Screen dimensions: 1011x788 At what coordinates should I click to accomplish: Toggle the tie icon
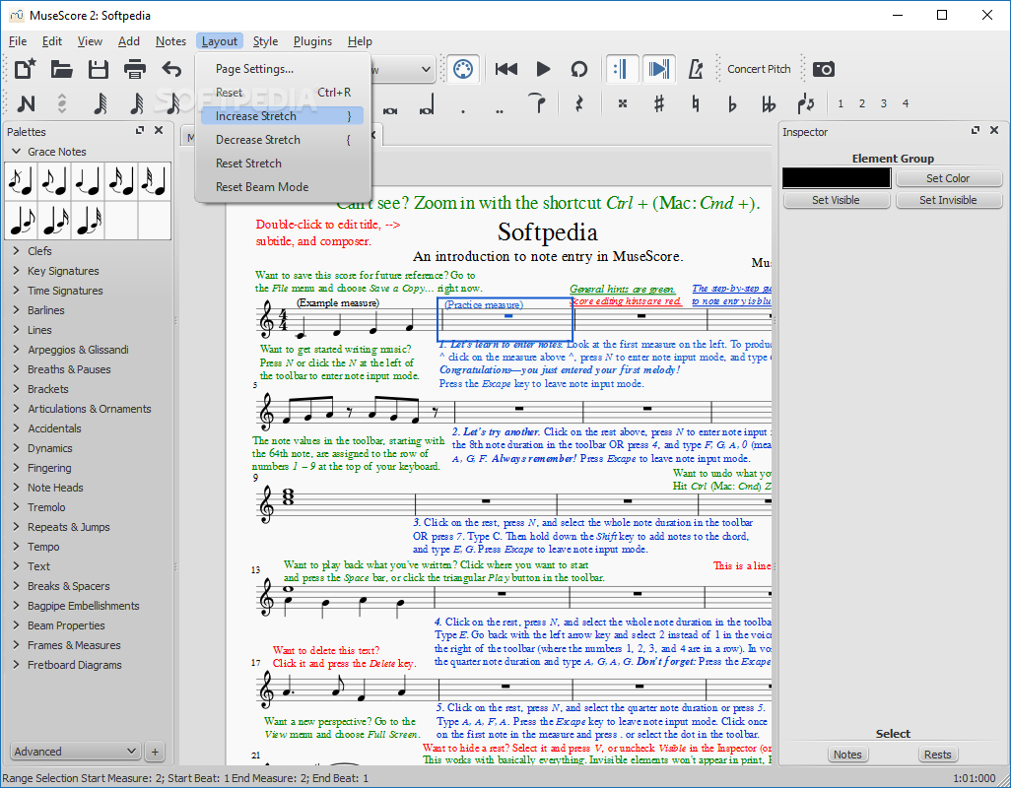[x=537, y=103]
